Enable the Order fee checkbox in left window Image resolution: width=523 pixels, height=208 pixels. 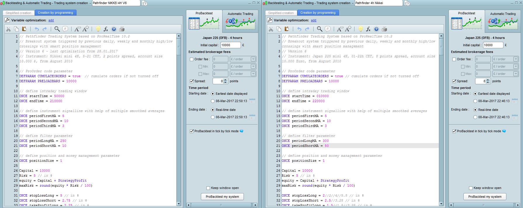pyautogui.click(x=192, y=59)
